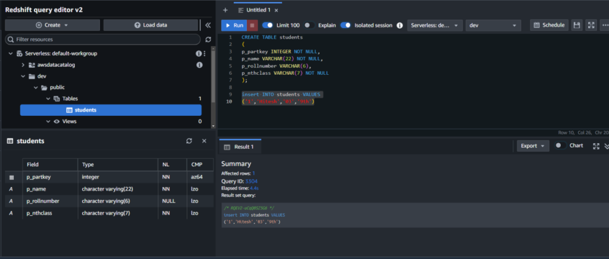The image size is (609, 259).
Task: Expand the editor to full screen
Action: (591, 26)
